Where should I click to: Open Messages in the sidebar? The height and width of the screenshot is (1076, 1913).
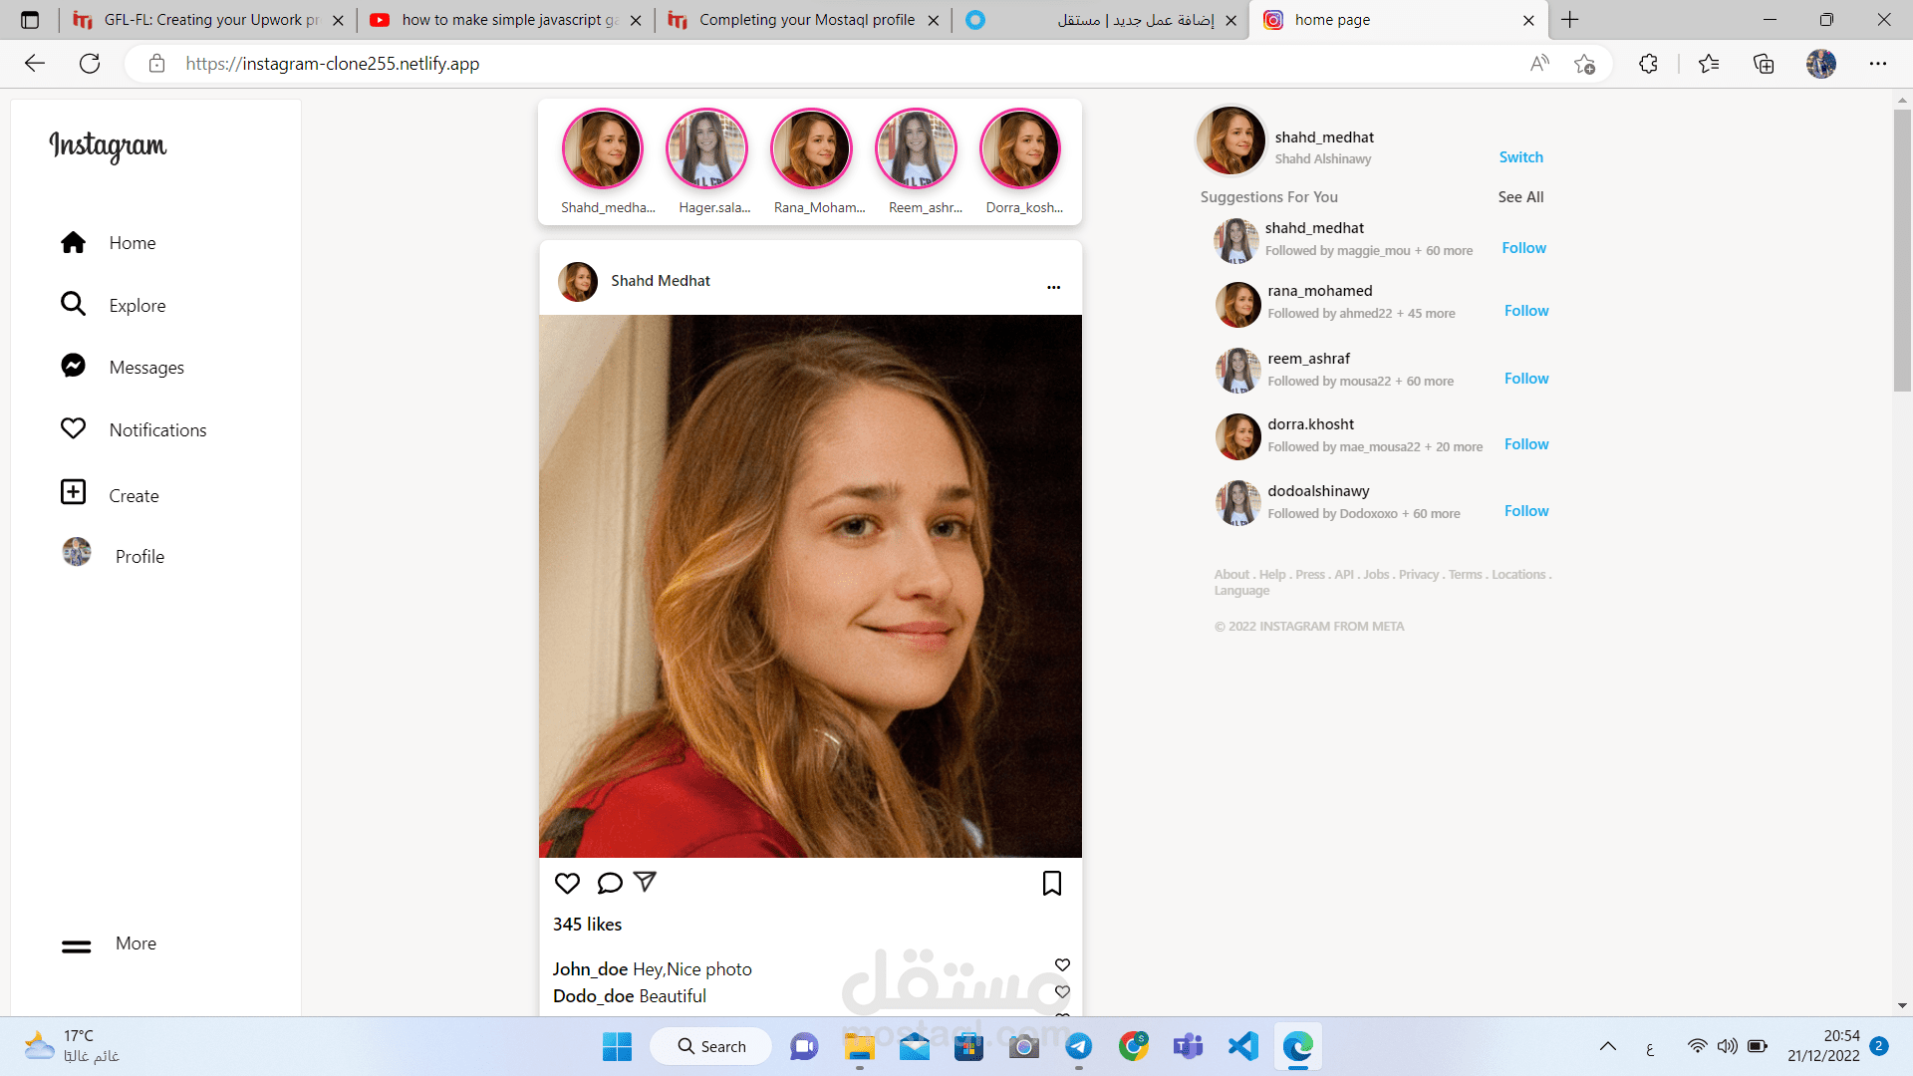point(146,368)
